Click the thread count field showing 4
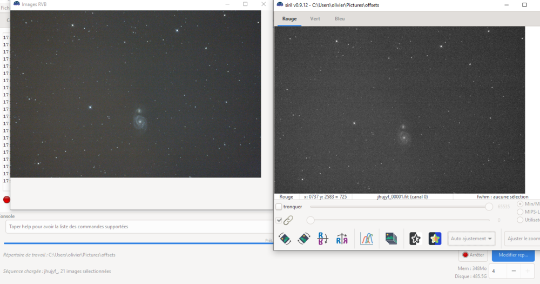This screenshot has width=540, height=284. [498, 271]
